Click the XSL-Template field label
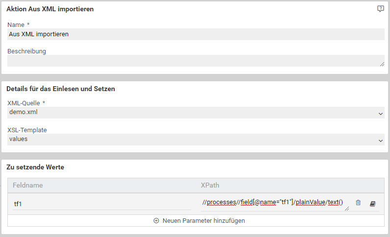The image size is (390, 237). click(27, 130)
